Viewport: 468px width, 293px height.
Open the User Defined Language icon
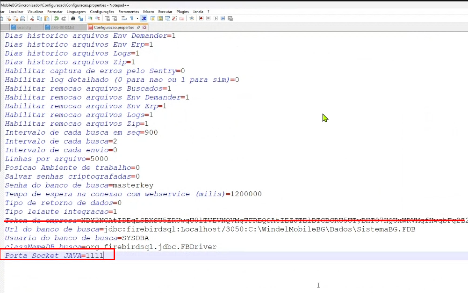click(x=153, y=19)
